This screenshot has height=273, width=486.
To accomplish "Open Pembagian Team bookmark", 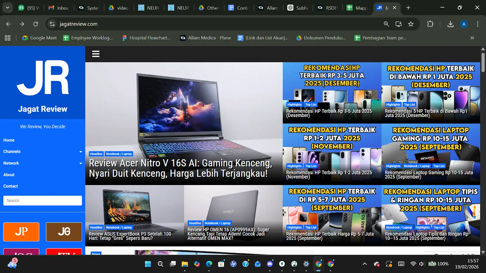I will pyautogui.click(x=381, y=38).
